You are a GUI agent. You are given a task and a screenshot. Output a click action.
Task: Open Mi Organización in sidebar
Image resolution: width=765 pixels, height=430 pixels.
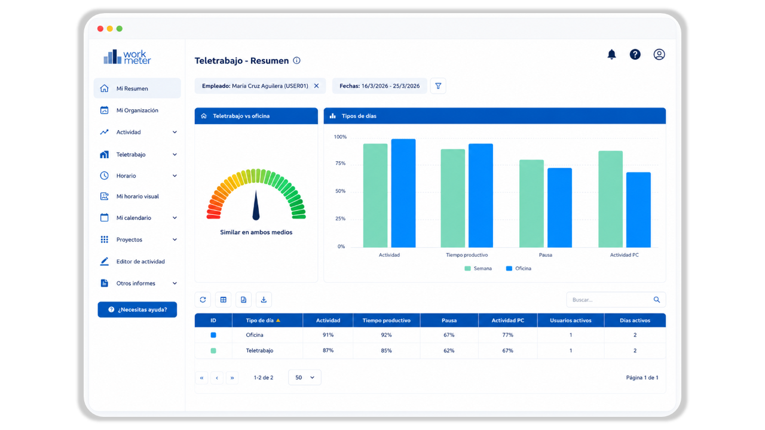(x=137, y=110)
